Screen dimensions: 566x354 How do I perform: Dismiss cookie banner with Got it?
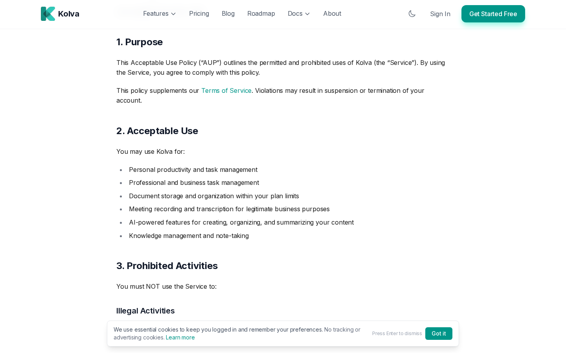point(439,334)
